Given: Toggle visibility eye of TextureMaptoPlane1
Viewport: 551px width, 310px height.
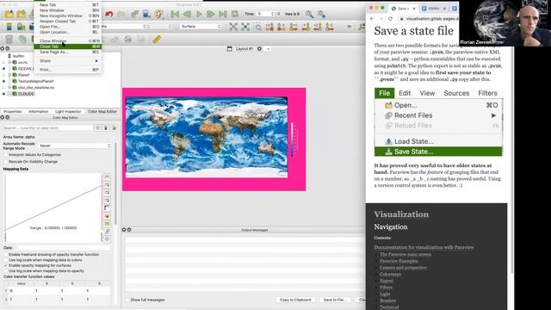Looking at the screenshot, I should 3,81.
